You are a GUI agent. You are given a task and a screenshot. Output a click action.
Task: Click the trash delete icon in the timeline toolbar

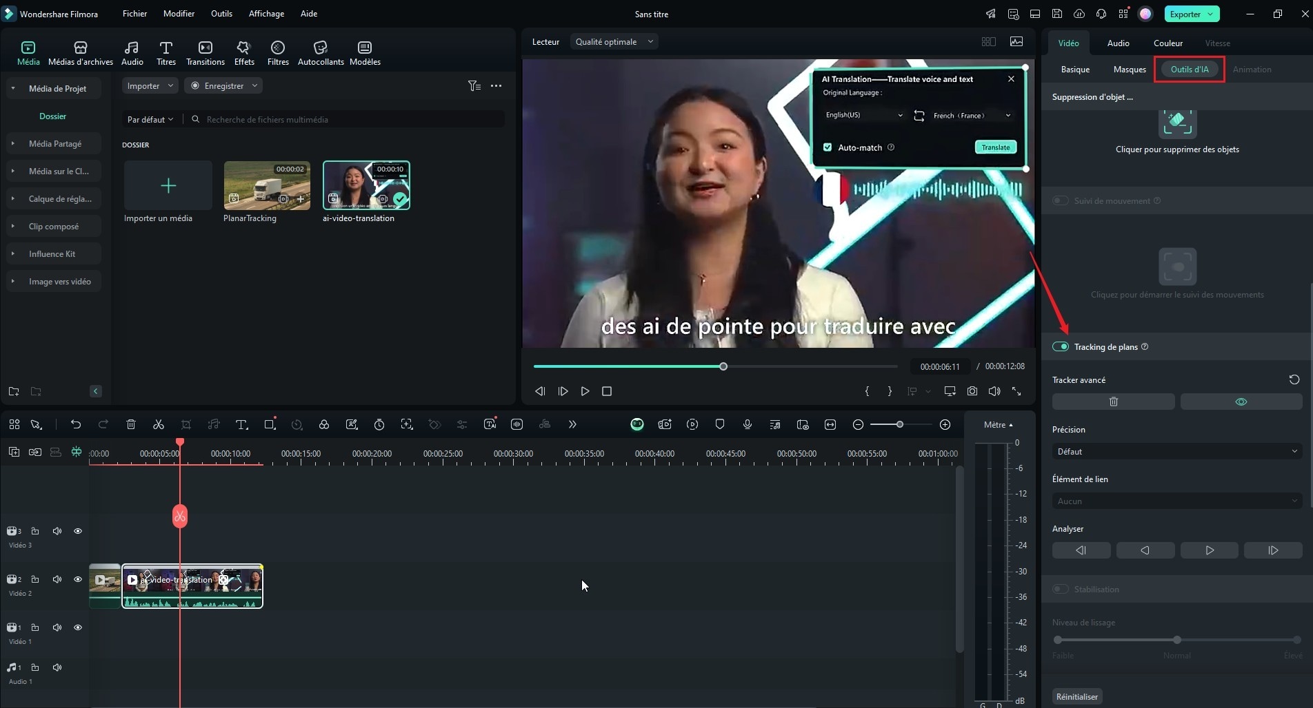pyautogui.click(x=131, y=424)
